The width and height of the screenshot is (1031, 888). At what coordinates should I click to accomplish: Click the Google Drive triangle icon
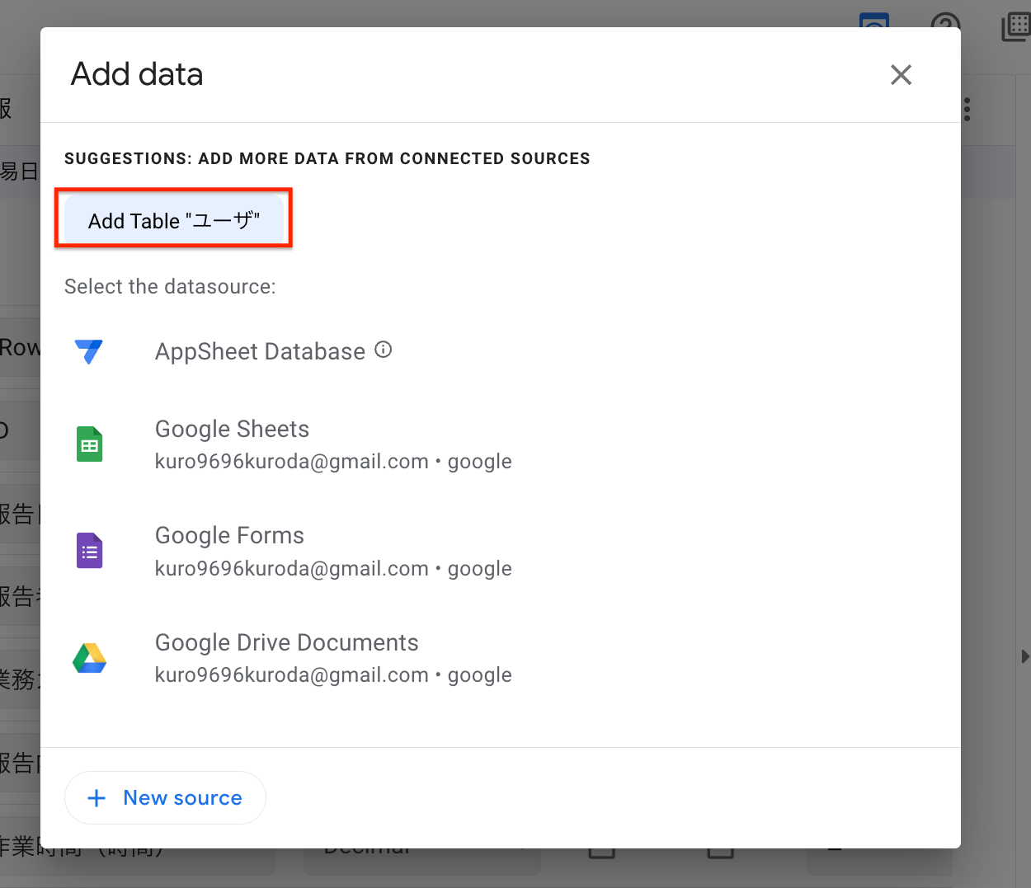click(x=89, y=658)
